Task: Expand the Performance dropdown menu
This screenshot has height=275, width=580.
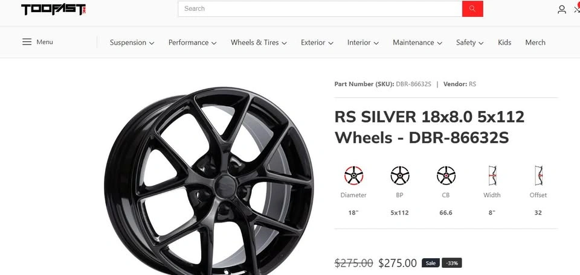Action: coord(192,42)
